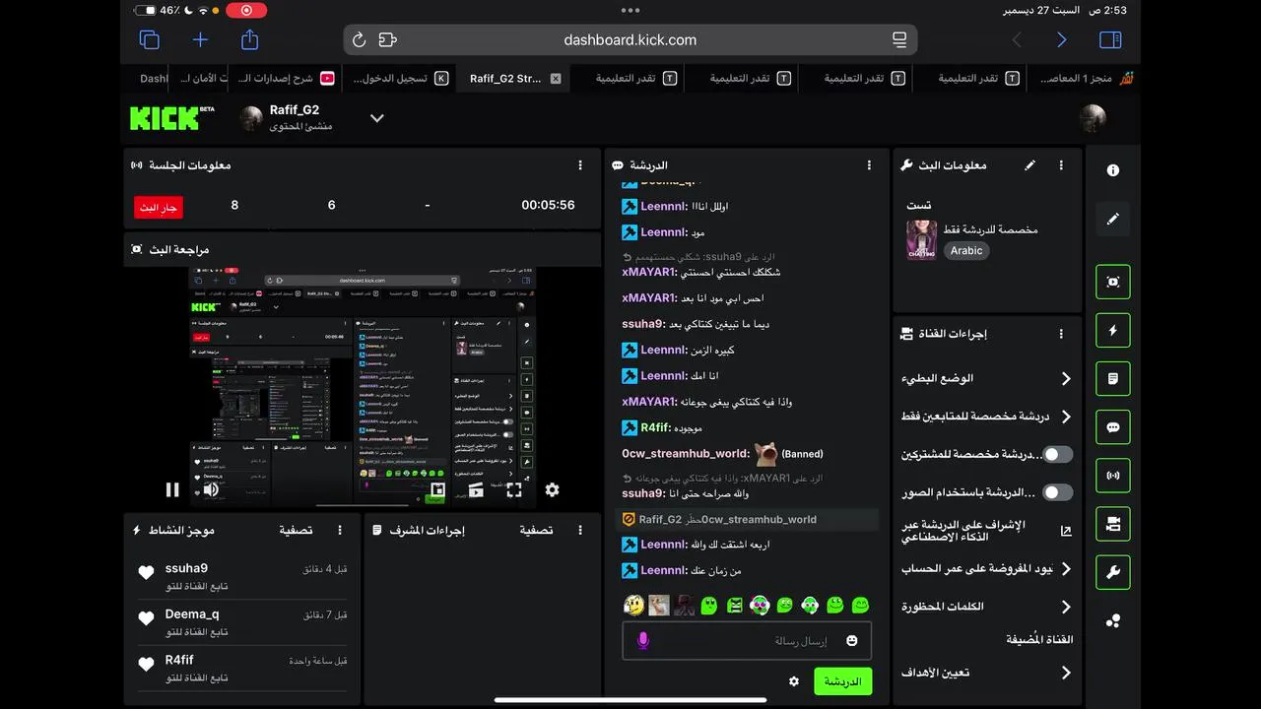The height and width of the screenshot is (709, 1261).
Task: Click ssuha9 in the activity feed
Action: (186, 568)
